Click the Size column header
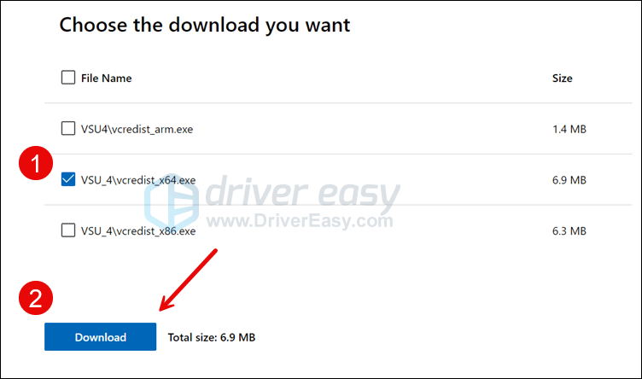The width and height of the screenshot is (642, 379). [x=562, y=79]
